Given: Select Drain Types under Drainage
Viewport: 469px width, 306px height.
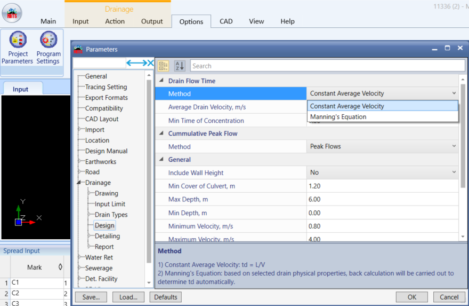Looking at the screenshot, I should point(111,215).
